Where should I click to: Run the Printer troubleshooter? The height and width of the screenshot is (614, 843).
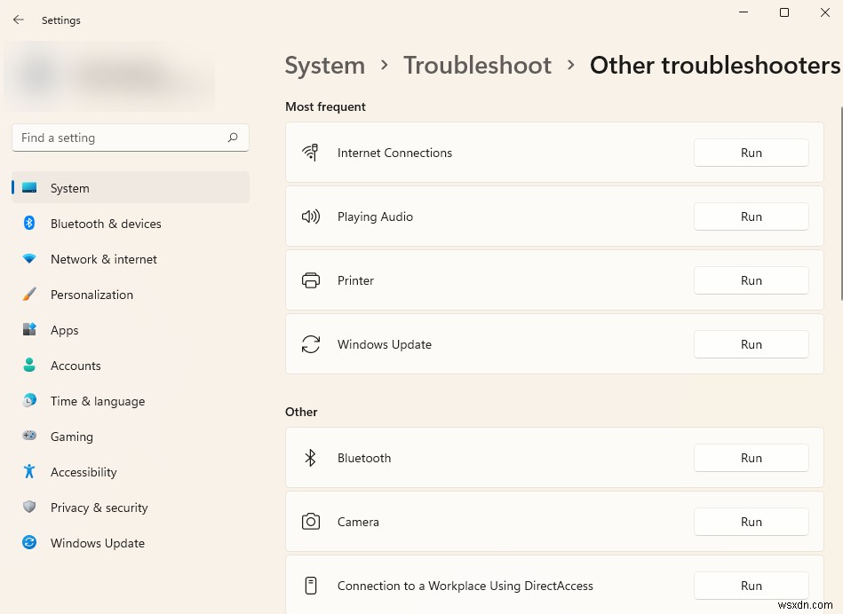pos(751,280)
